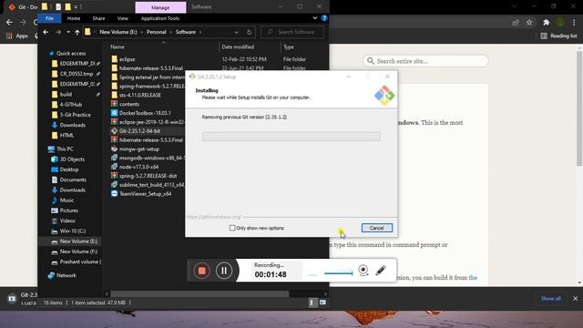Select New Volume (E:) in navigation pane
The width and height of the screenshot is (583, 328).
click(x=78, y=241)
